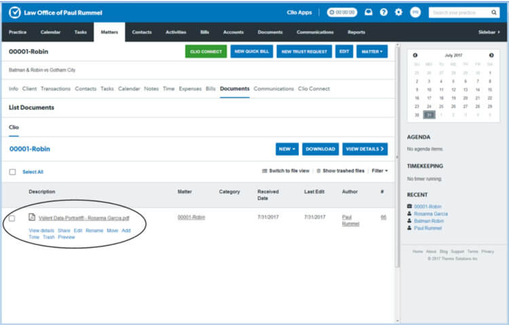Image resolution: width=509 pixels, height=325 pixels.
Task: Go to previous month in calendar
Action: click(x=415, y=55)
